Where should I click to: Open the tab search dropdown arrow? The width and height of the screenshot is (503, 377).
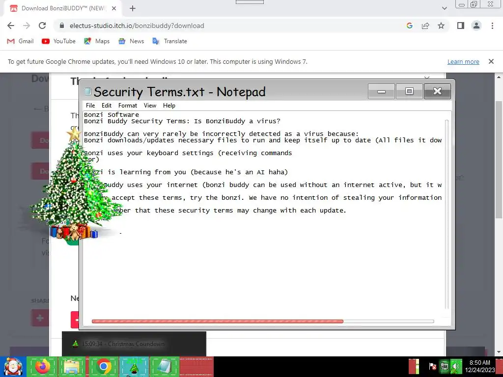point(444,8)
